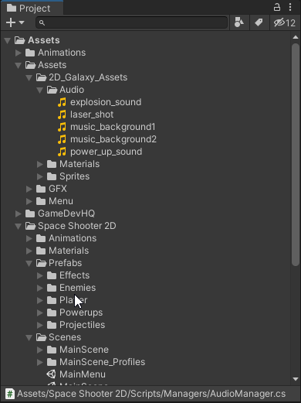Select the music_background1 audio clip icon

coord(62,127)
